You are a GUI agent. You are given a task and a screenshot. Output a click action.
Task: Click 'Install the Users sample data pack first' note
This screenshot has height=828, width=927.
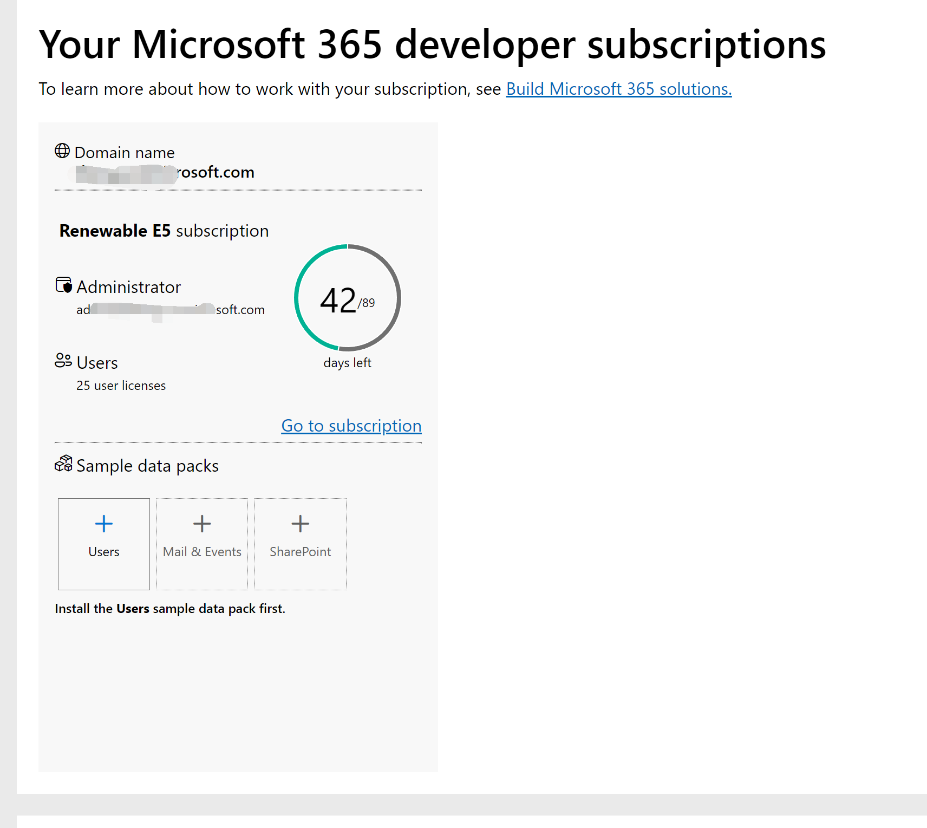click(x=170, y=609)
